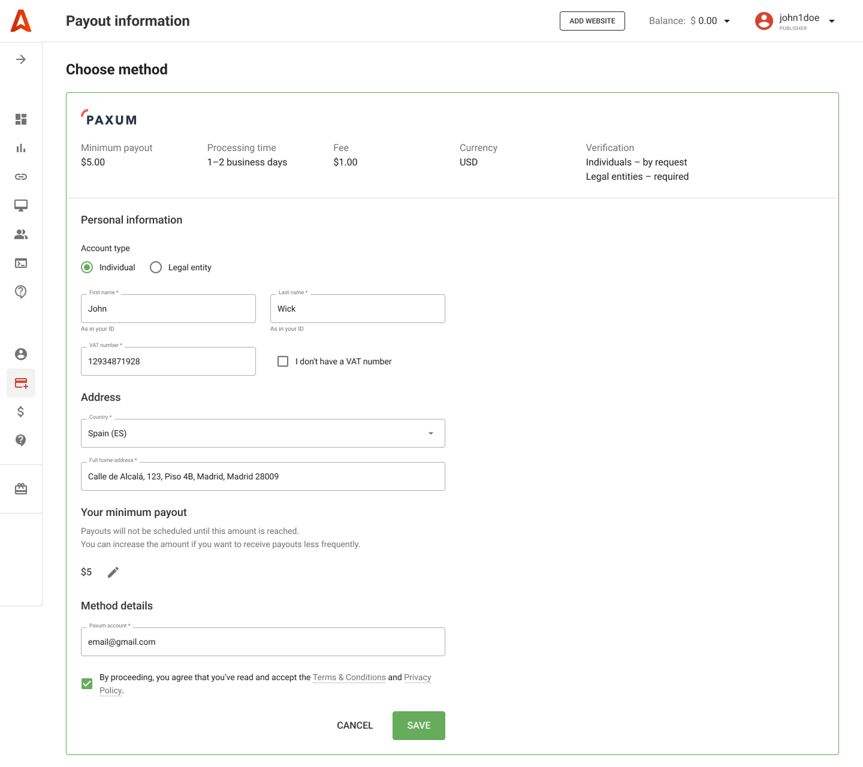Screen dimensions: 863x767
Task: Open the gift box icon in sidebar
Action: (21, 489)
